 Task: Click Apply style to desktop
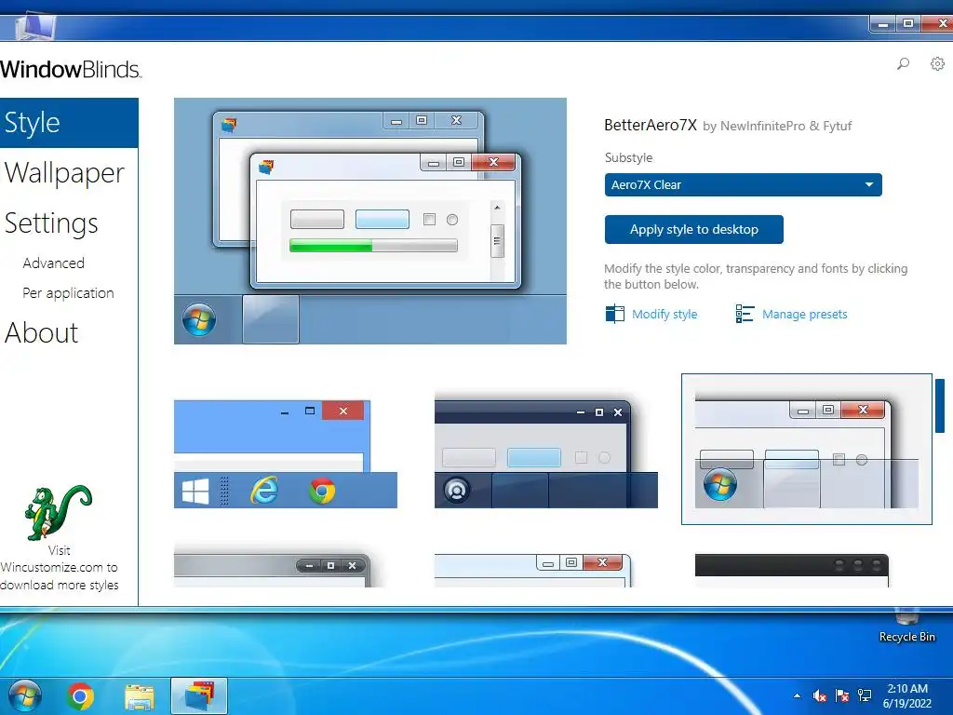click(693, 229)
